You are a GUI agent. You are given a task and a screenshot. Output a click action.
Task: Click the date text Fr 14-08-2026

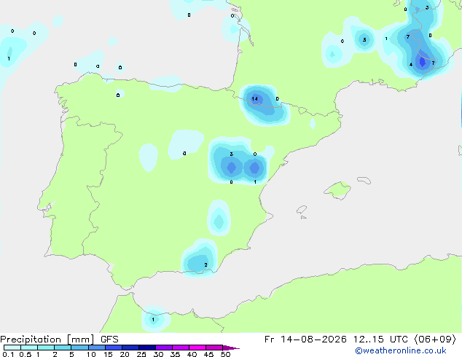pyautogui.click(x=305, y=340)
